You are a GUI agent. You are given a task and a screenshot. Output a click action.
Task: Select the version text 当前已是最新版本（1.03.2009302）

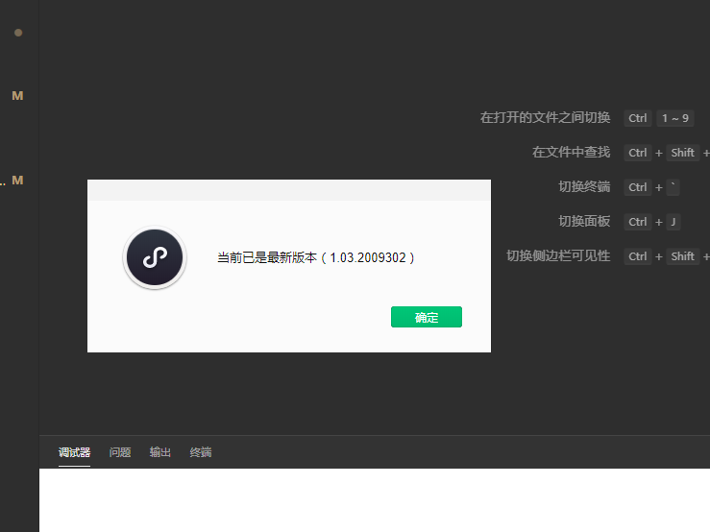(x=315, y=257)
